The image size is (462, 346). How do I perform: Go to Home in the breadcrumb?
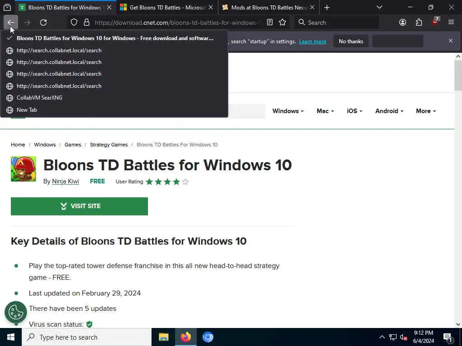coord(18,145)
